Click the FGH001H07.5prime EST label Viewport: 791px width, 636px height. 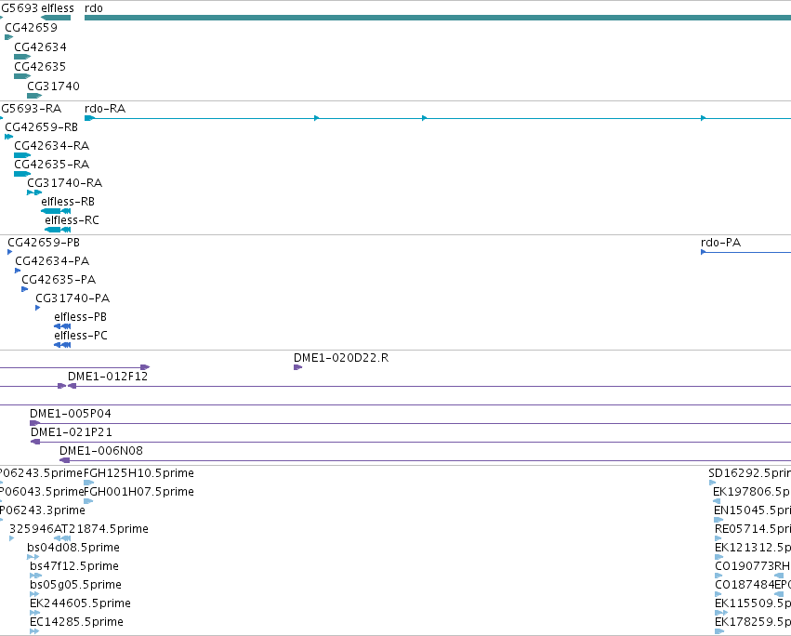138,492
